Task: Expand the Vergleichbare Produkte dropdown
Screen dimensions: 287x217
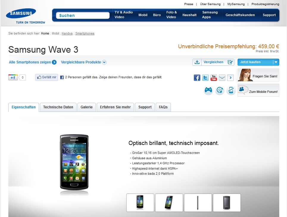Action: 104,62
